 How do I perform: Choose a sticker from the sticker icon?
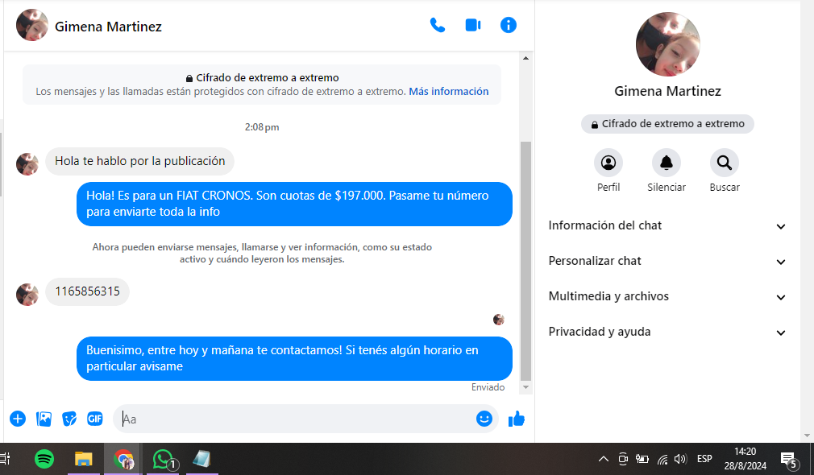(x=70, y=419)
